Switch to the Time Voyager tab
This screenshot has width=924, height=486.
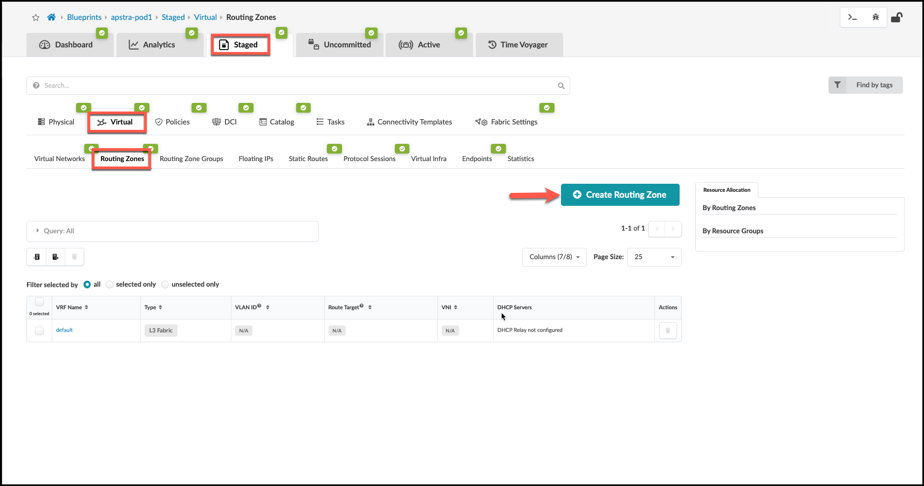tap(519, 44)
